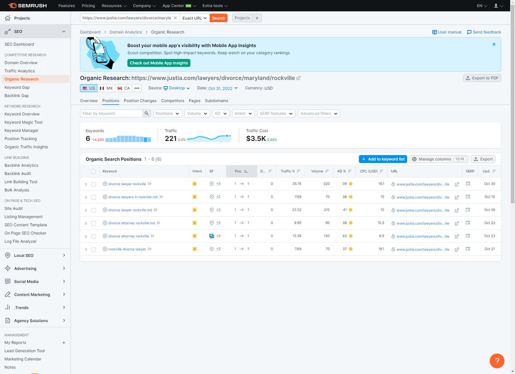Open the Volume filter dropdown
Screen dimensions: 515x374
coord(197,114)
